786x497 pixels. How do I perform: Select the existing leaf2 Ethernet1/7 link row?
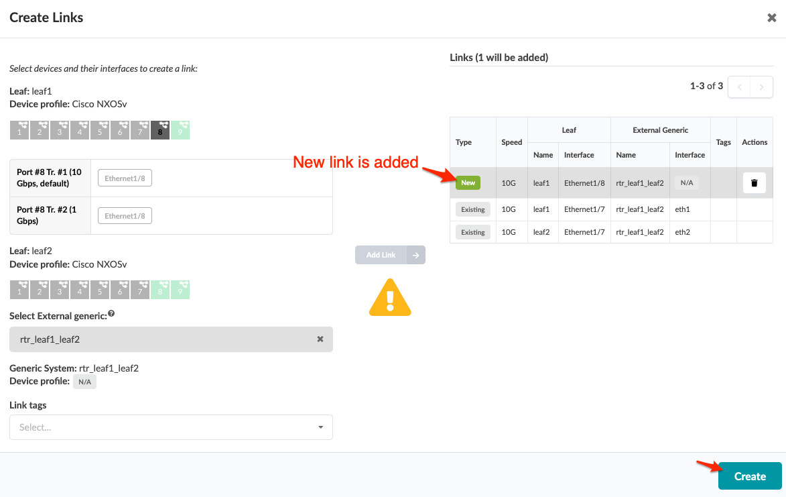tap(611, 232)
